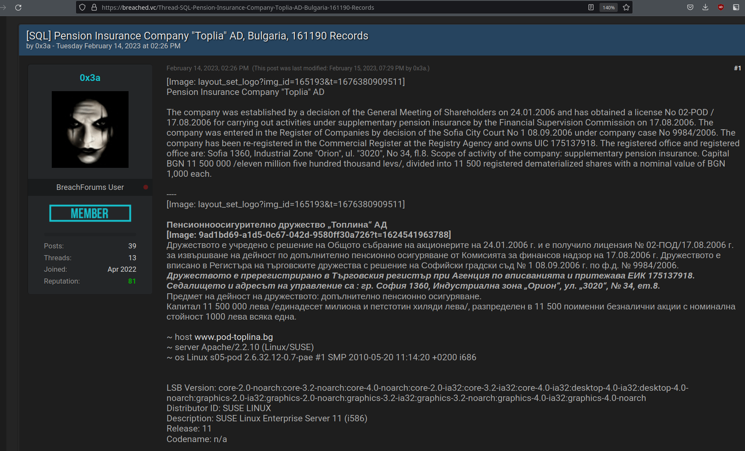Open tracking protection shield in address bar
This screenshot has width=745, height=451.
pyautogui.click(x=83, y=8)
